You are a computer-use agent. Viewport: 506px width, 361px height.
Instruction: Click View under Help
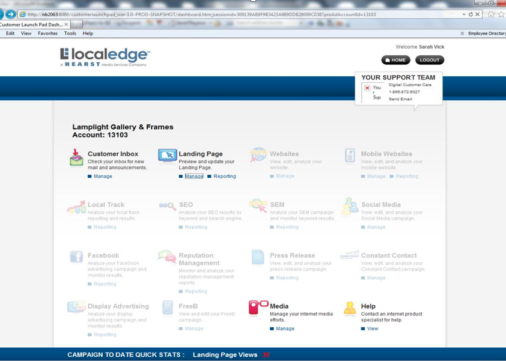pos(373,329)
